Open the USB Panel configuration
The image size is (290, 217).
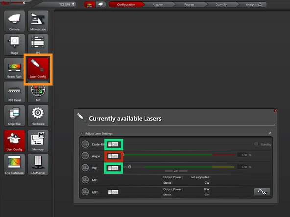(x=14, y=92)
